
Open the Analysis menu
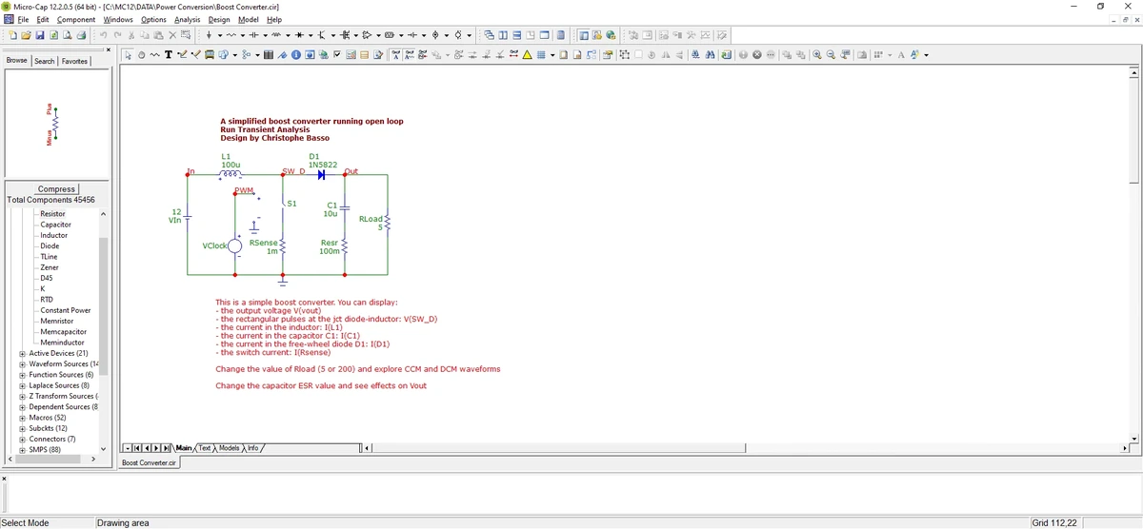188,19
